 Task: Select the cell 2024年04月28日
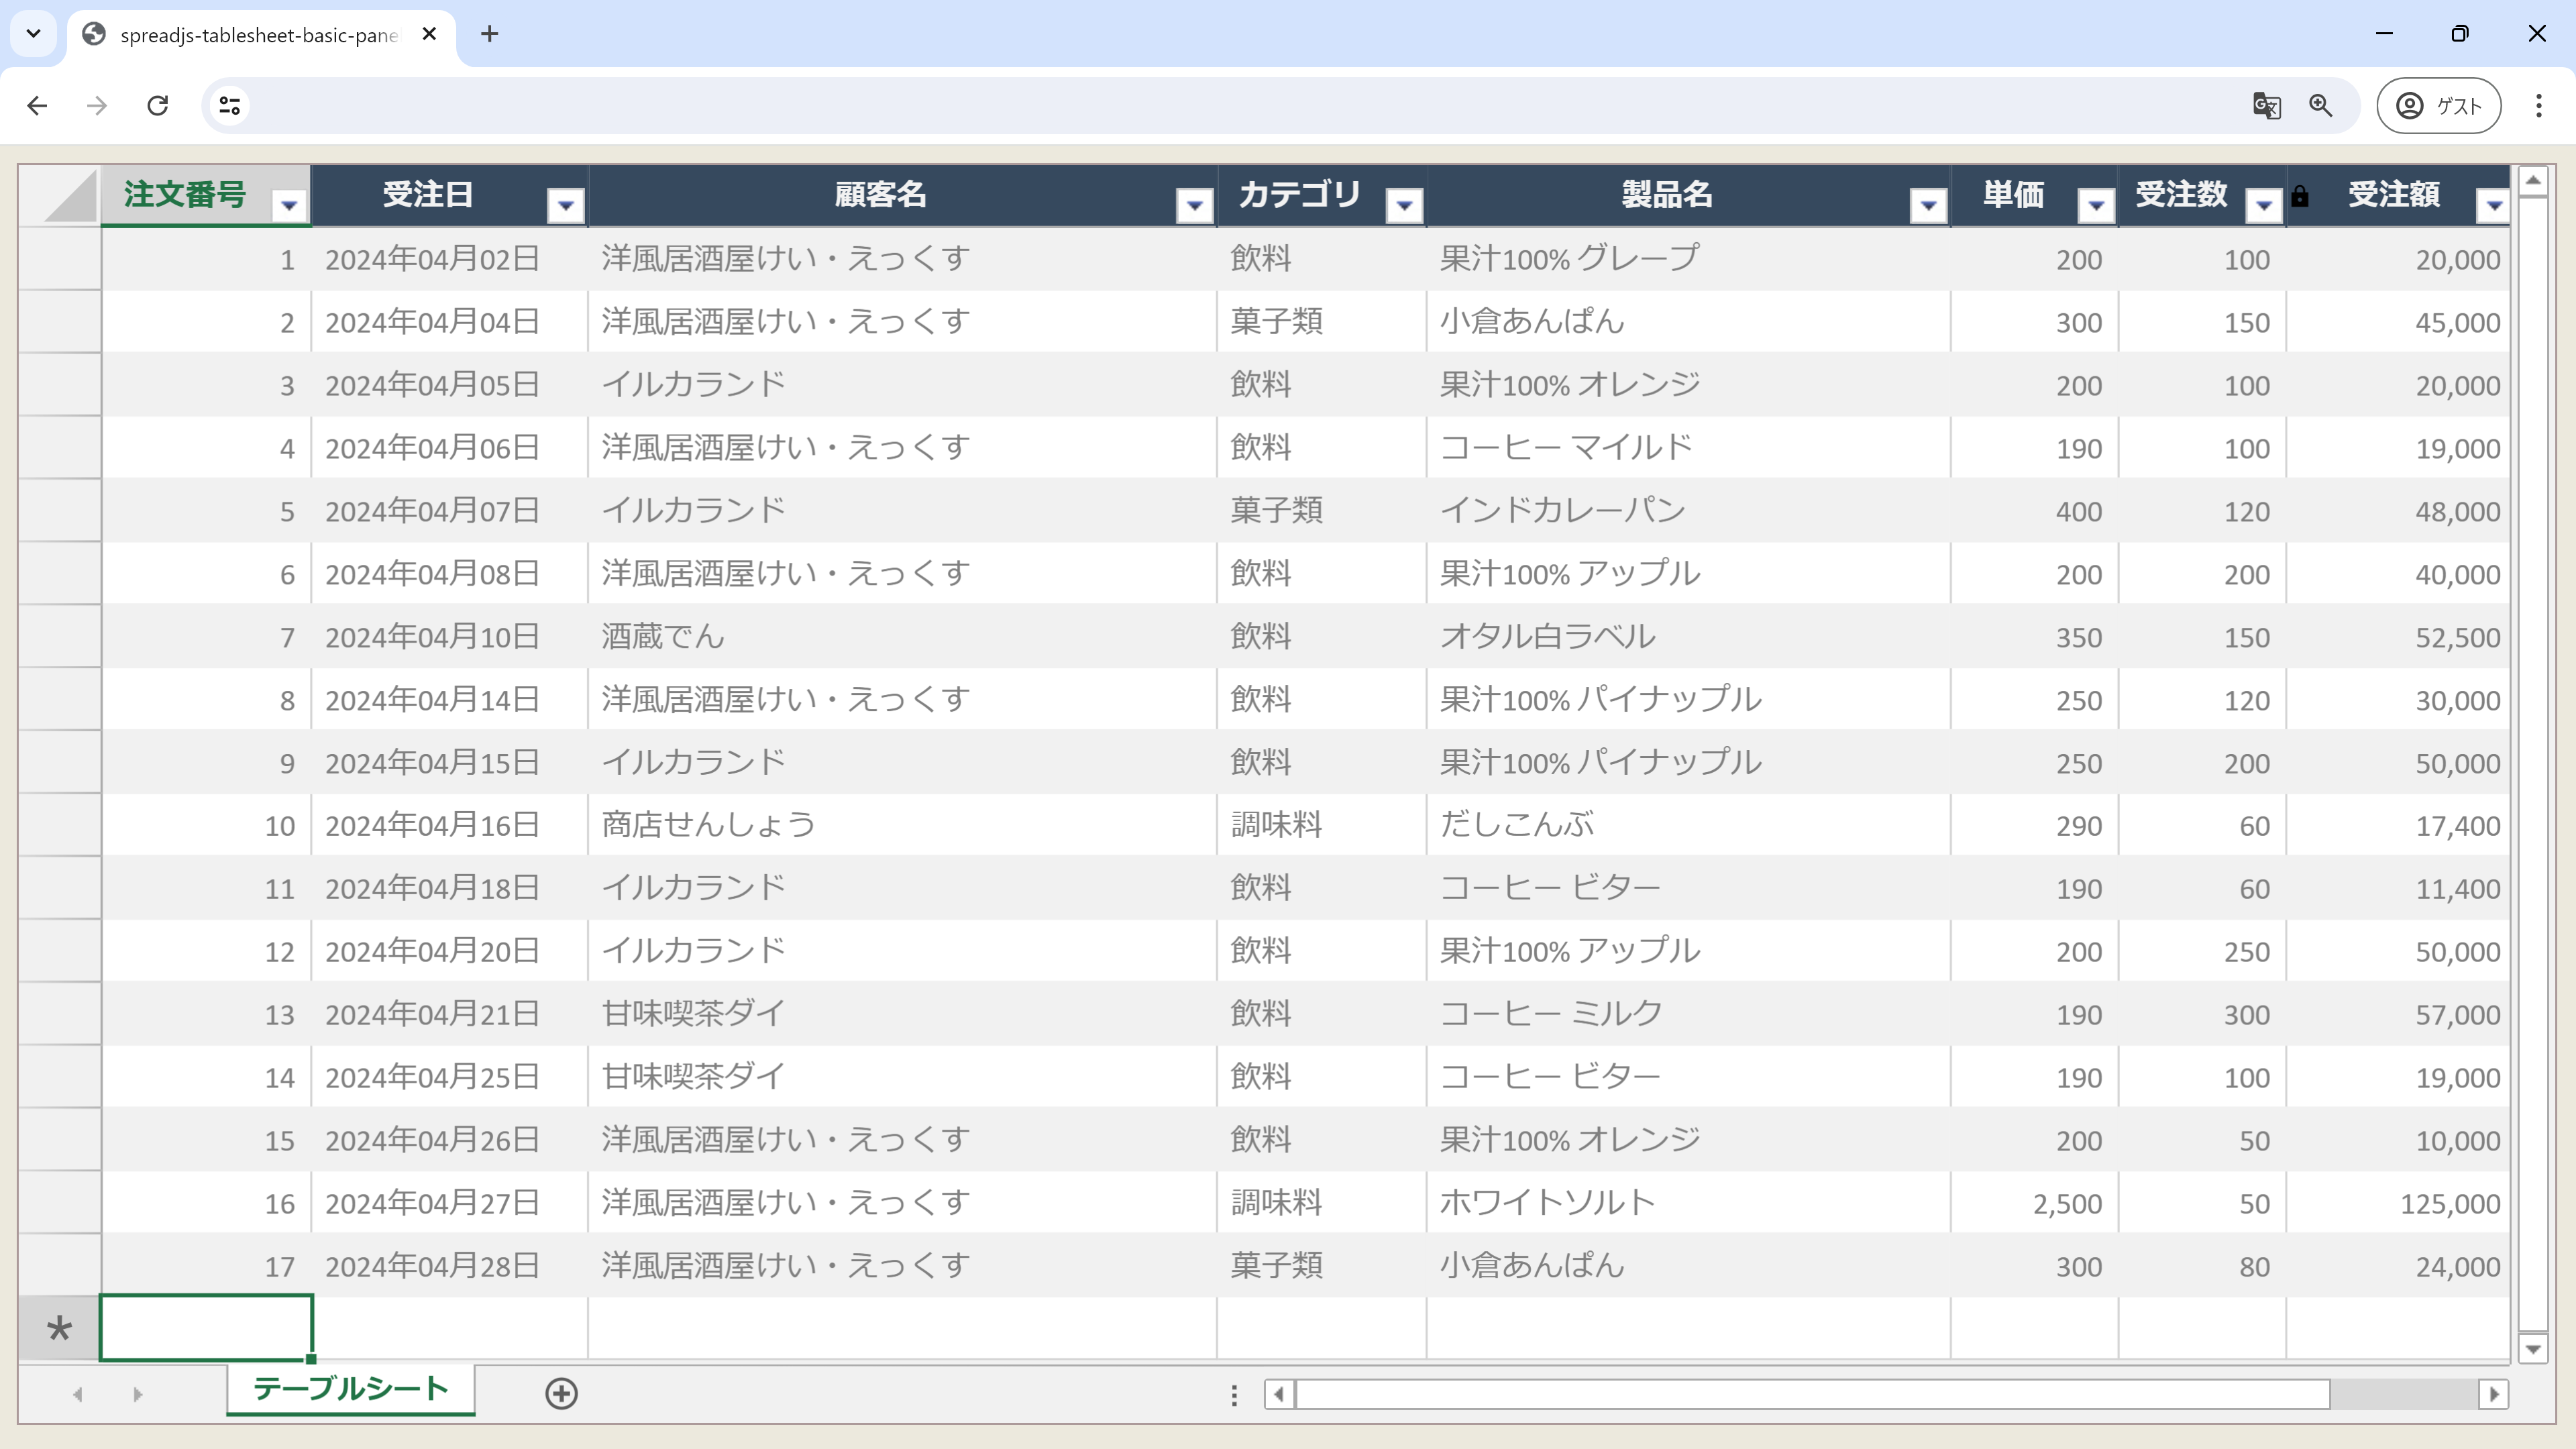[450, 1266]
